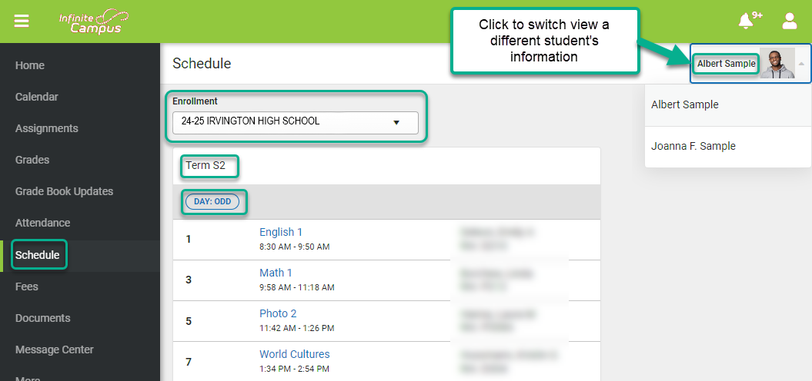Viewport: 812px width, 381px height.
Task: Open the World Cultures course link
Action: (x=294, y=355)
